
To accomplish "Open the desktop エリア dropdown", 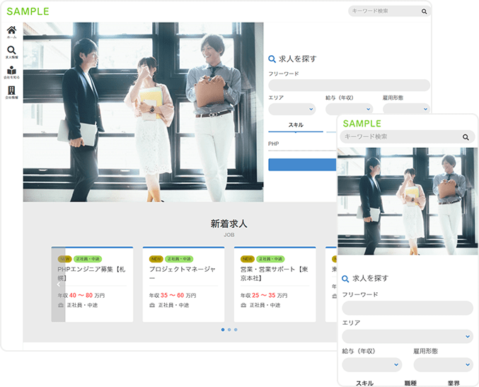I will click(x=292, y=109).
